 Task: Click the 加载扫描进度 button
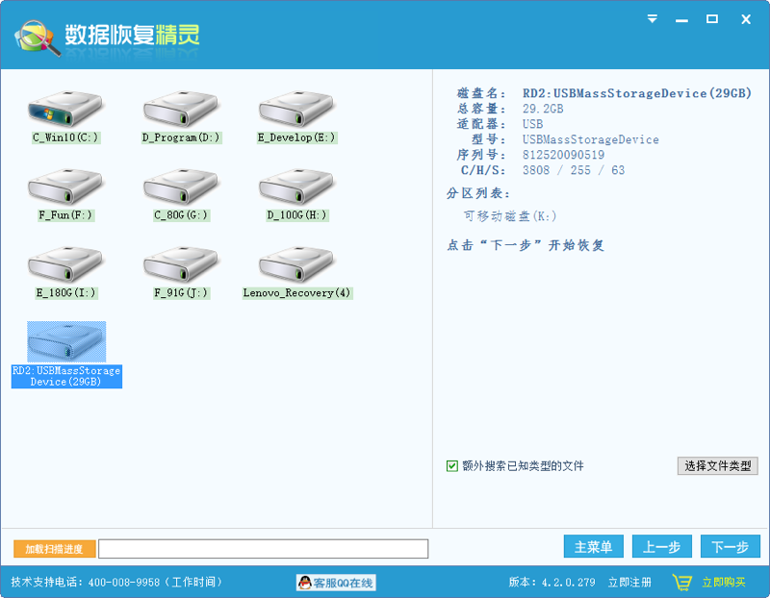coord(55,549)
